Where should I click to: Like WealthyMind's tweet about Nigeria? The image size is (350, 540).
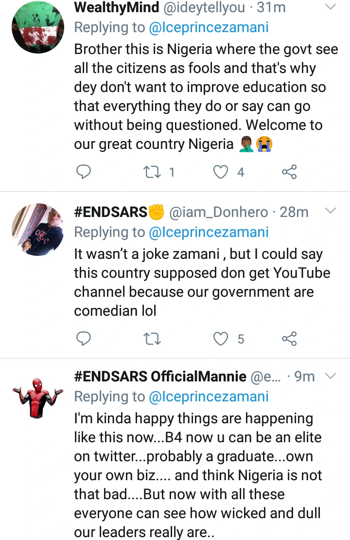pos(221,172)
